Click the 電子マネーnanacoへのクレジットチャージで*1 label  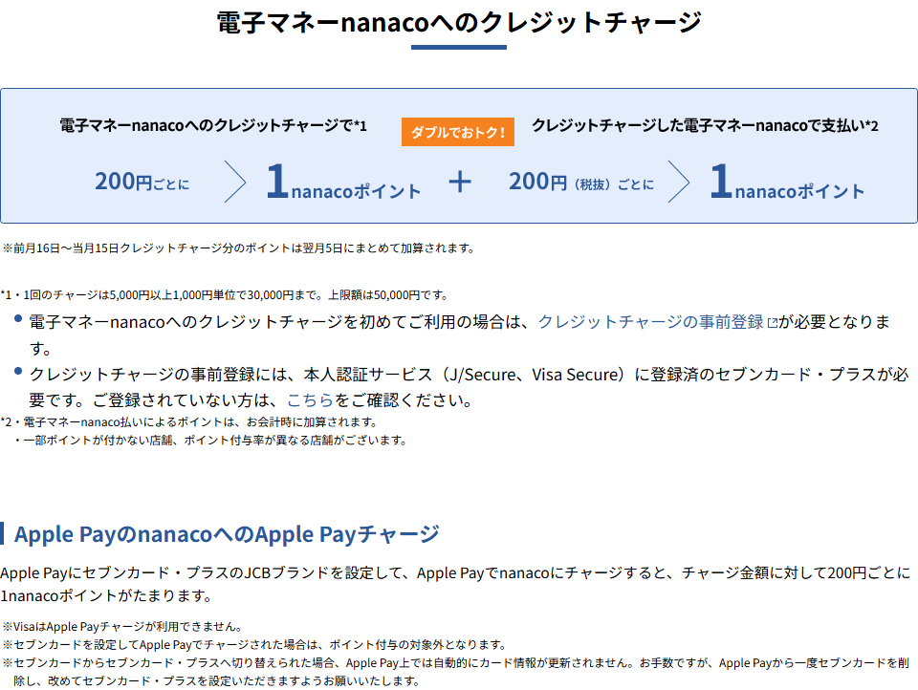tap(213, 126)
